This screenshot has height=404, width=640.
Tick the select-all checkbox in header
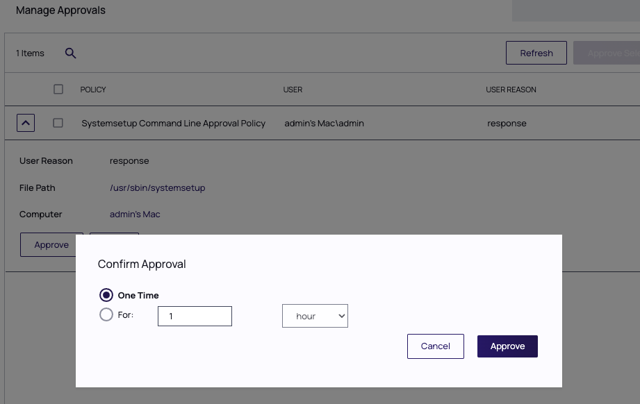(x=58, y=89)
